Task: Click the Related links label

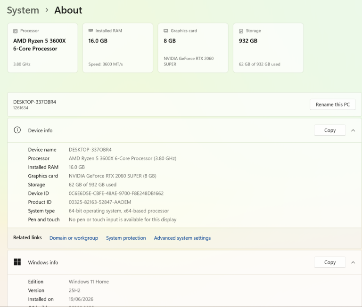Action: [27, 238]
